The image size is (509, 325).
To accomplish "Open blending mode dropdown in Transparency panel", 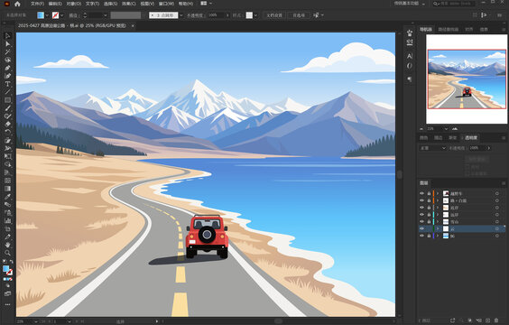I will (432, 148).
